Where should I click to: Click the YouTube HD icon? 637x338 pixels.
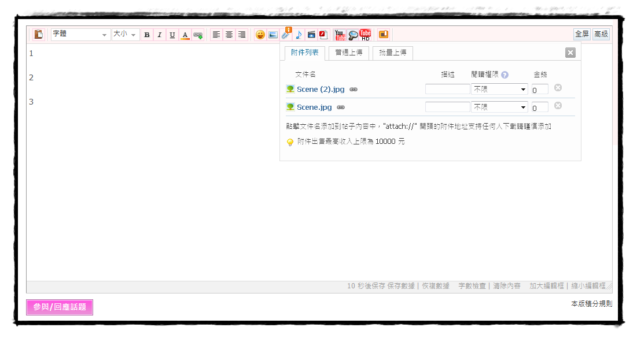pyautogui.click(x=366, y=35)
